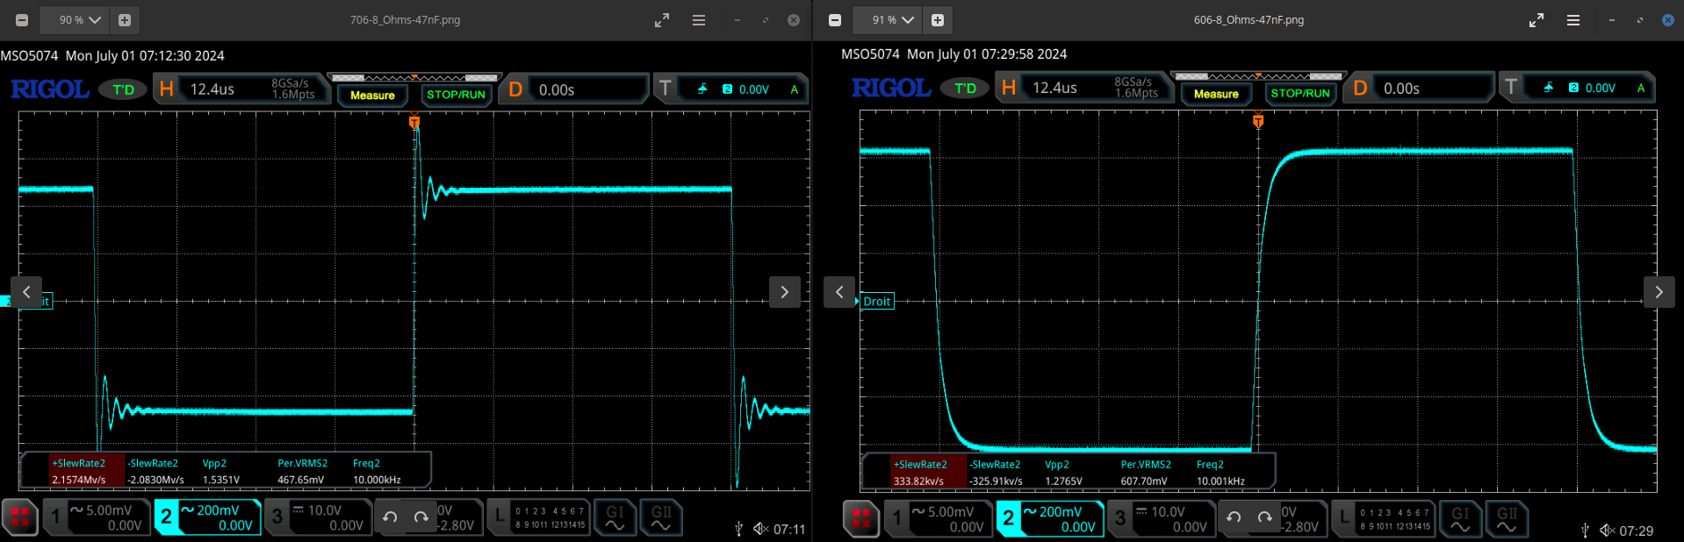Click the red grid menu icon, right scope
1684x542 pixels.
coord(860,518)
